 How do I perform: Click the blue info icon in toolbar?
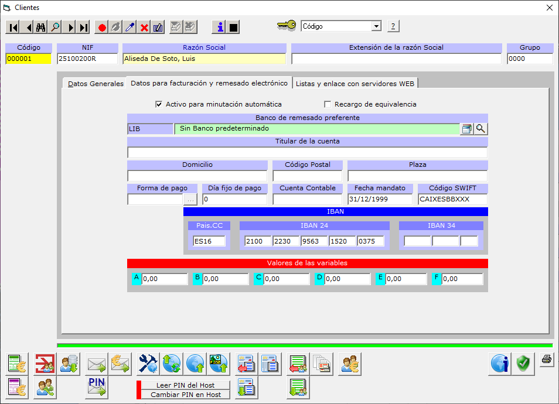pyautogui.click(x=219, y=27)
